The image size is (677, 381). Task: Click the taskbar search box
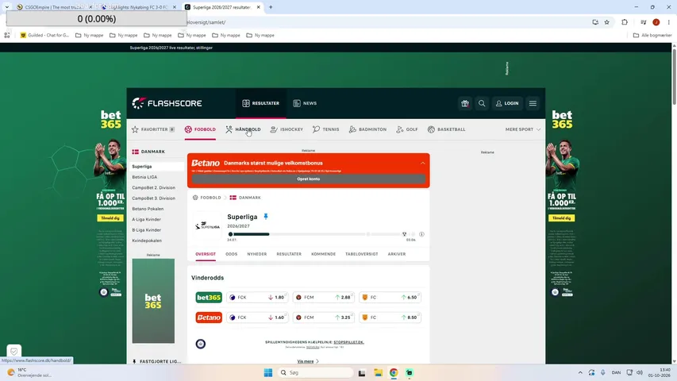(x=316, y=373)
